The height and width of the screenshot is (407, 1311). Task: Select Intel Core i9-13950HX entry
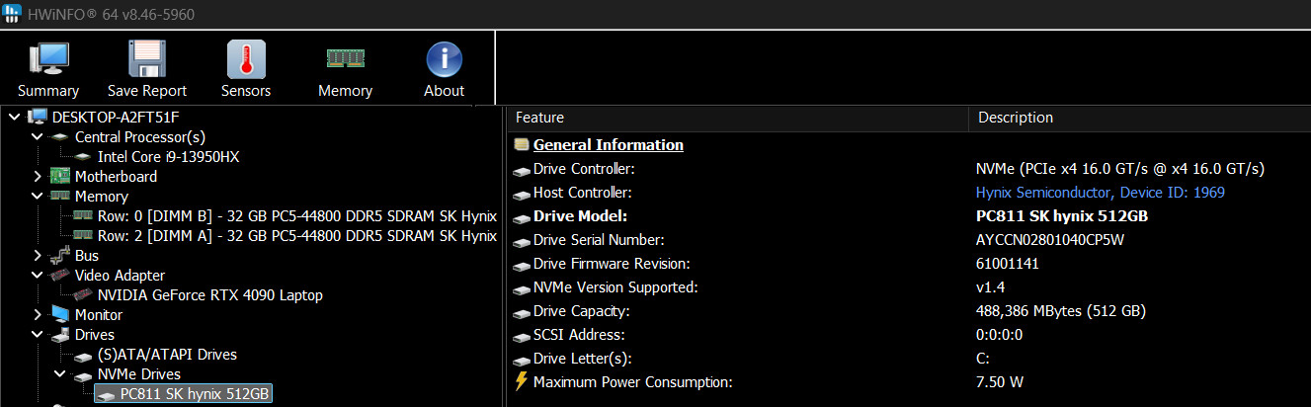[169, 156]
